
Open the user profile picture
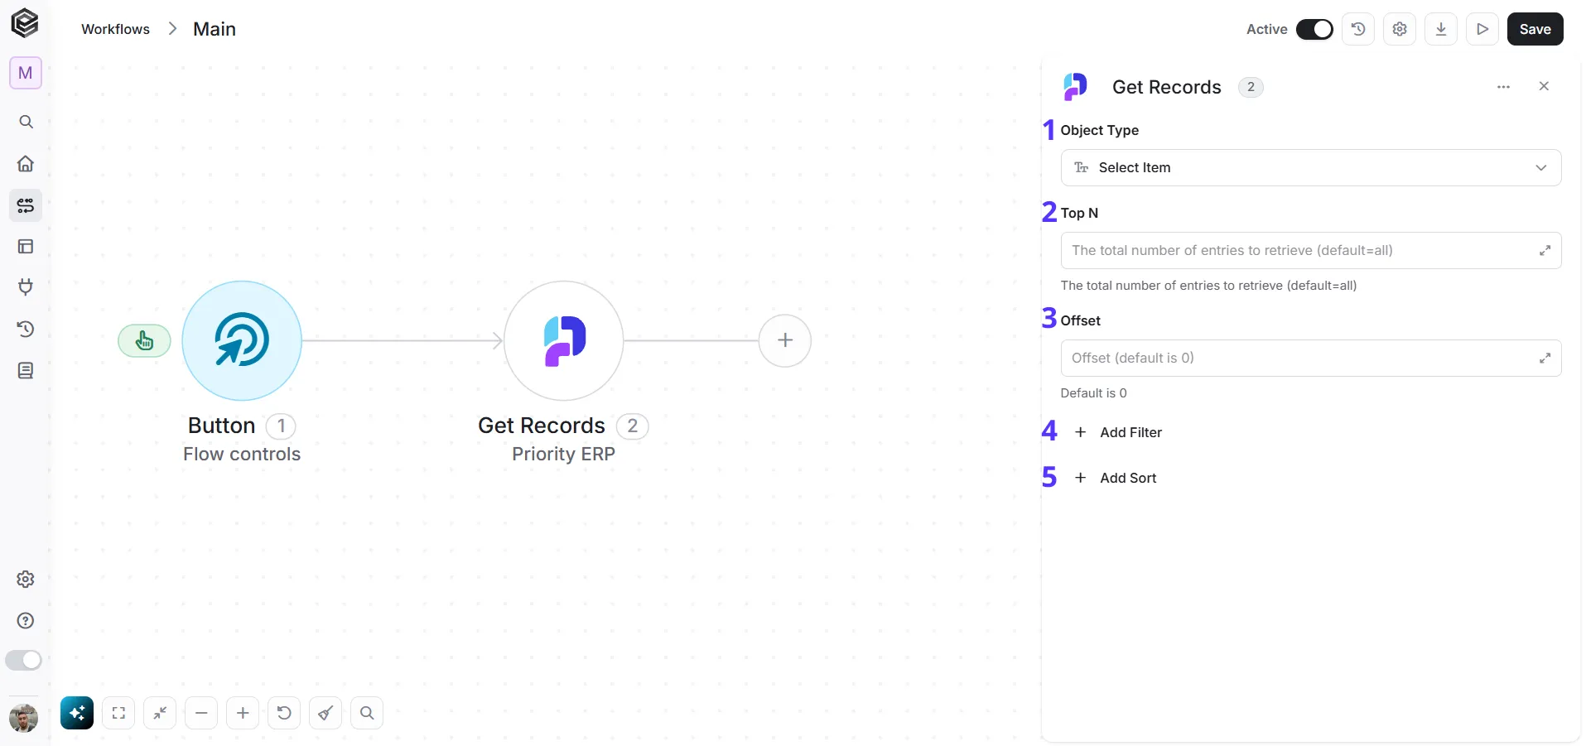(x=23, y=718)
